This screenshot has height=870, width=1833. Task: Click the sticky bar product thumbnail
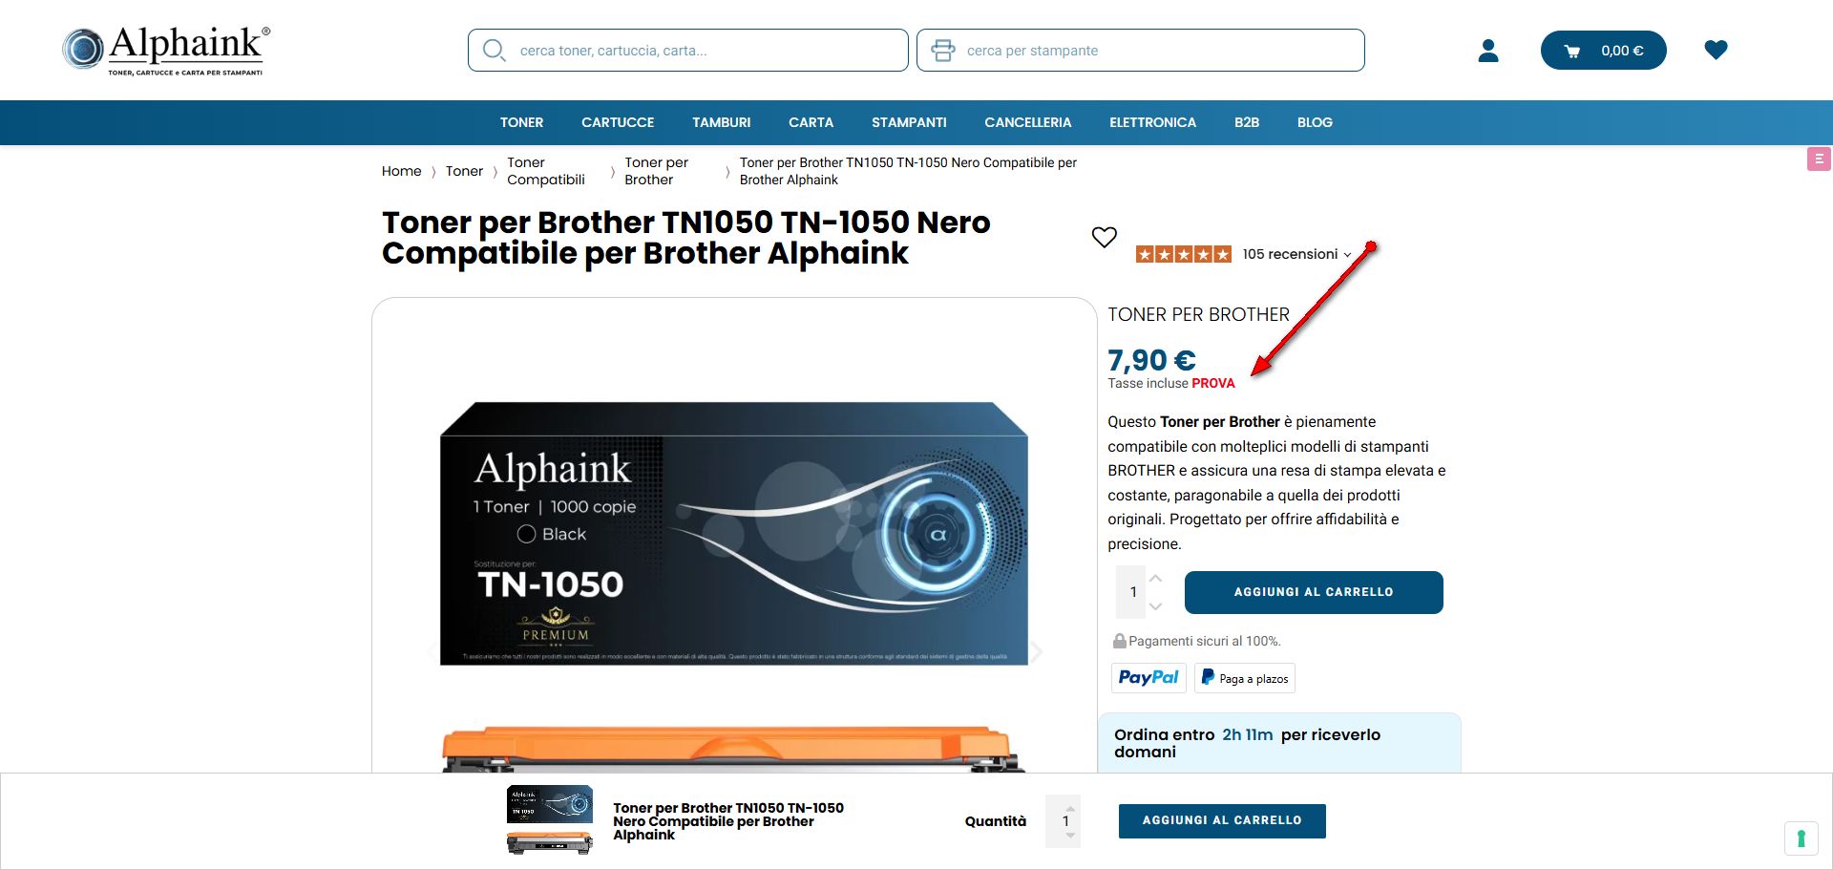point(550,819)
